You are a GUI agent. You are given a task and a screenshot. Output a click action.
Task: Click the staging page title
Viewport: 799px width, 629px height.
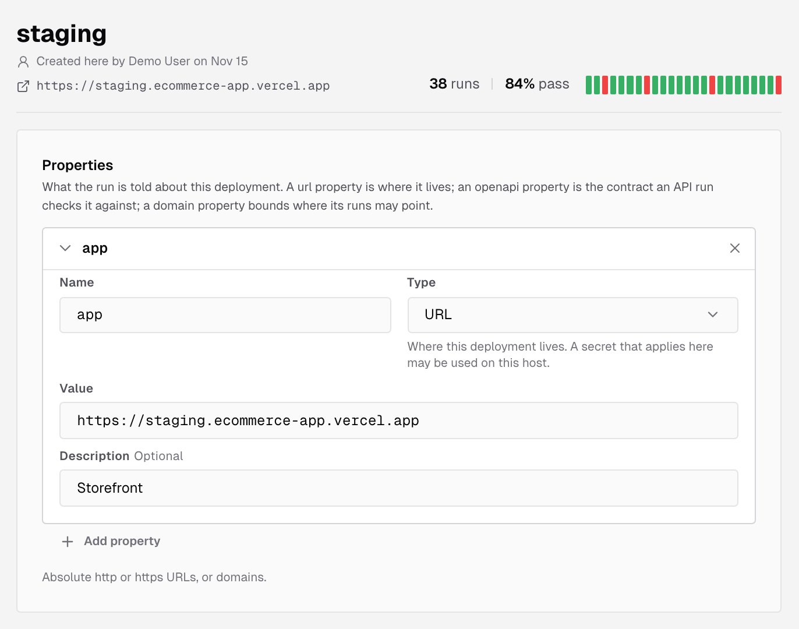point(62,34)
